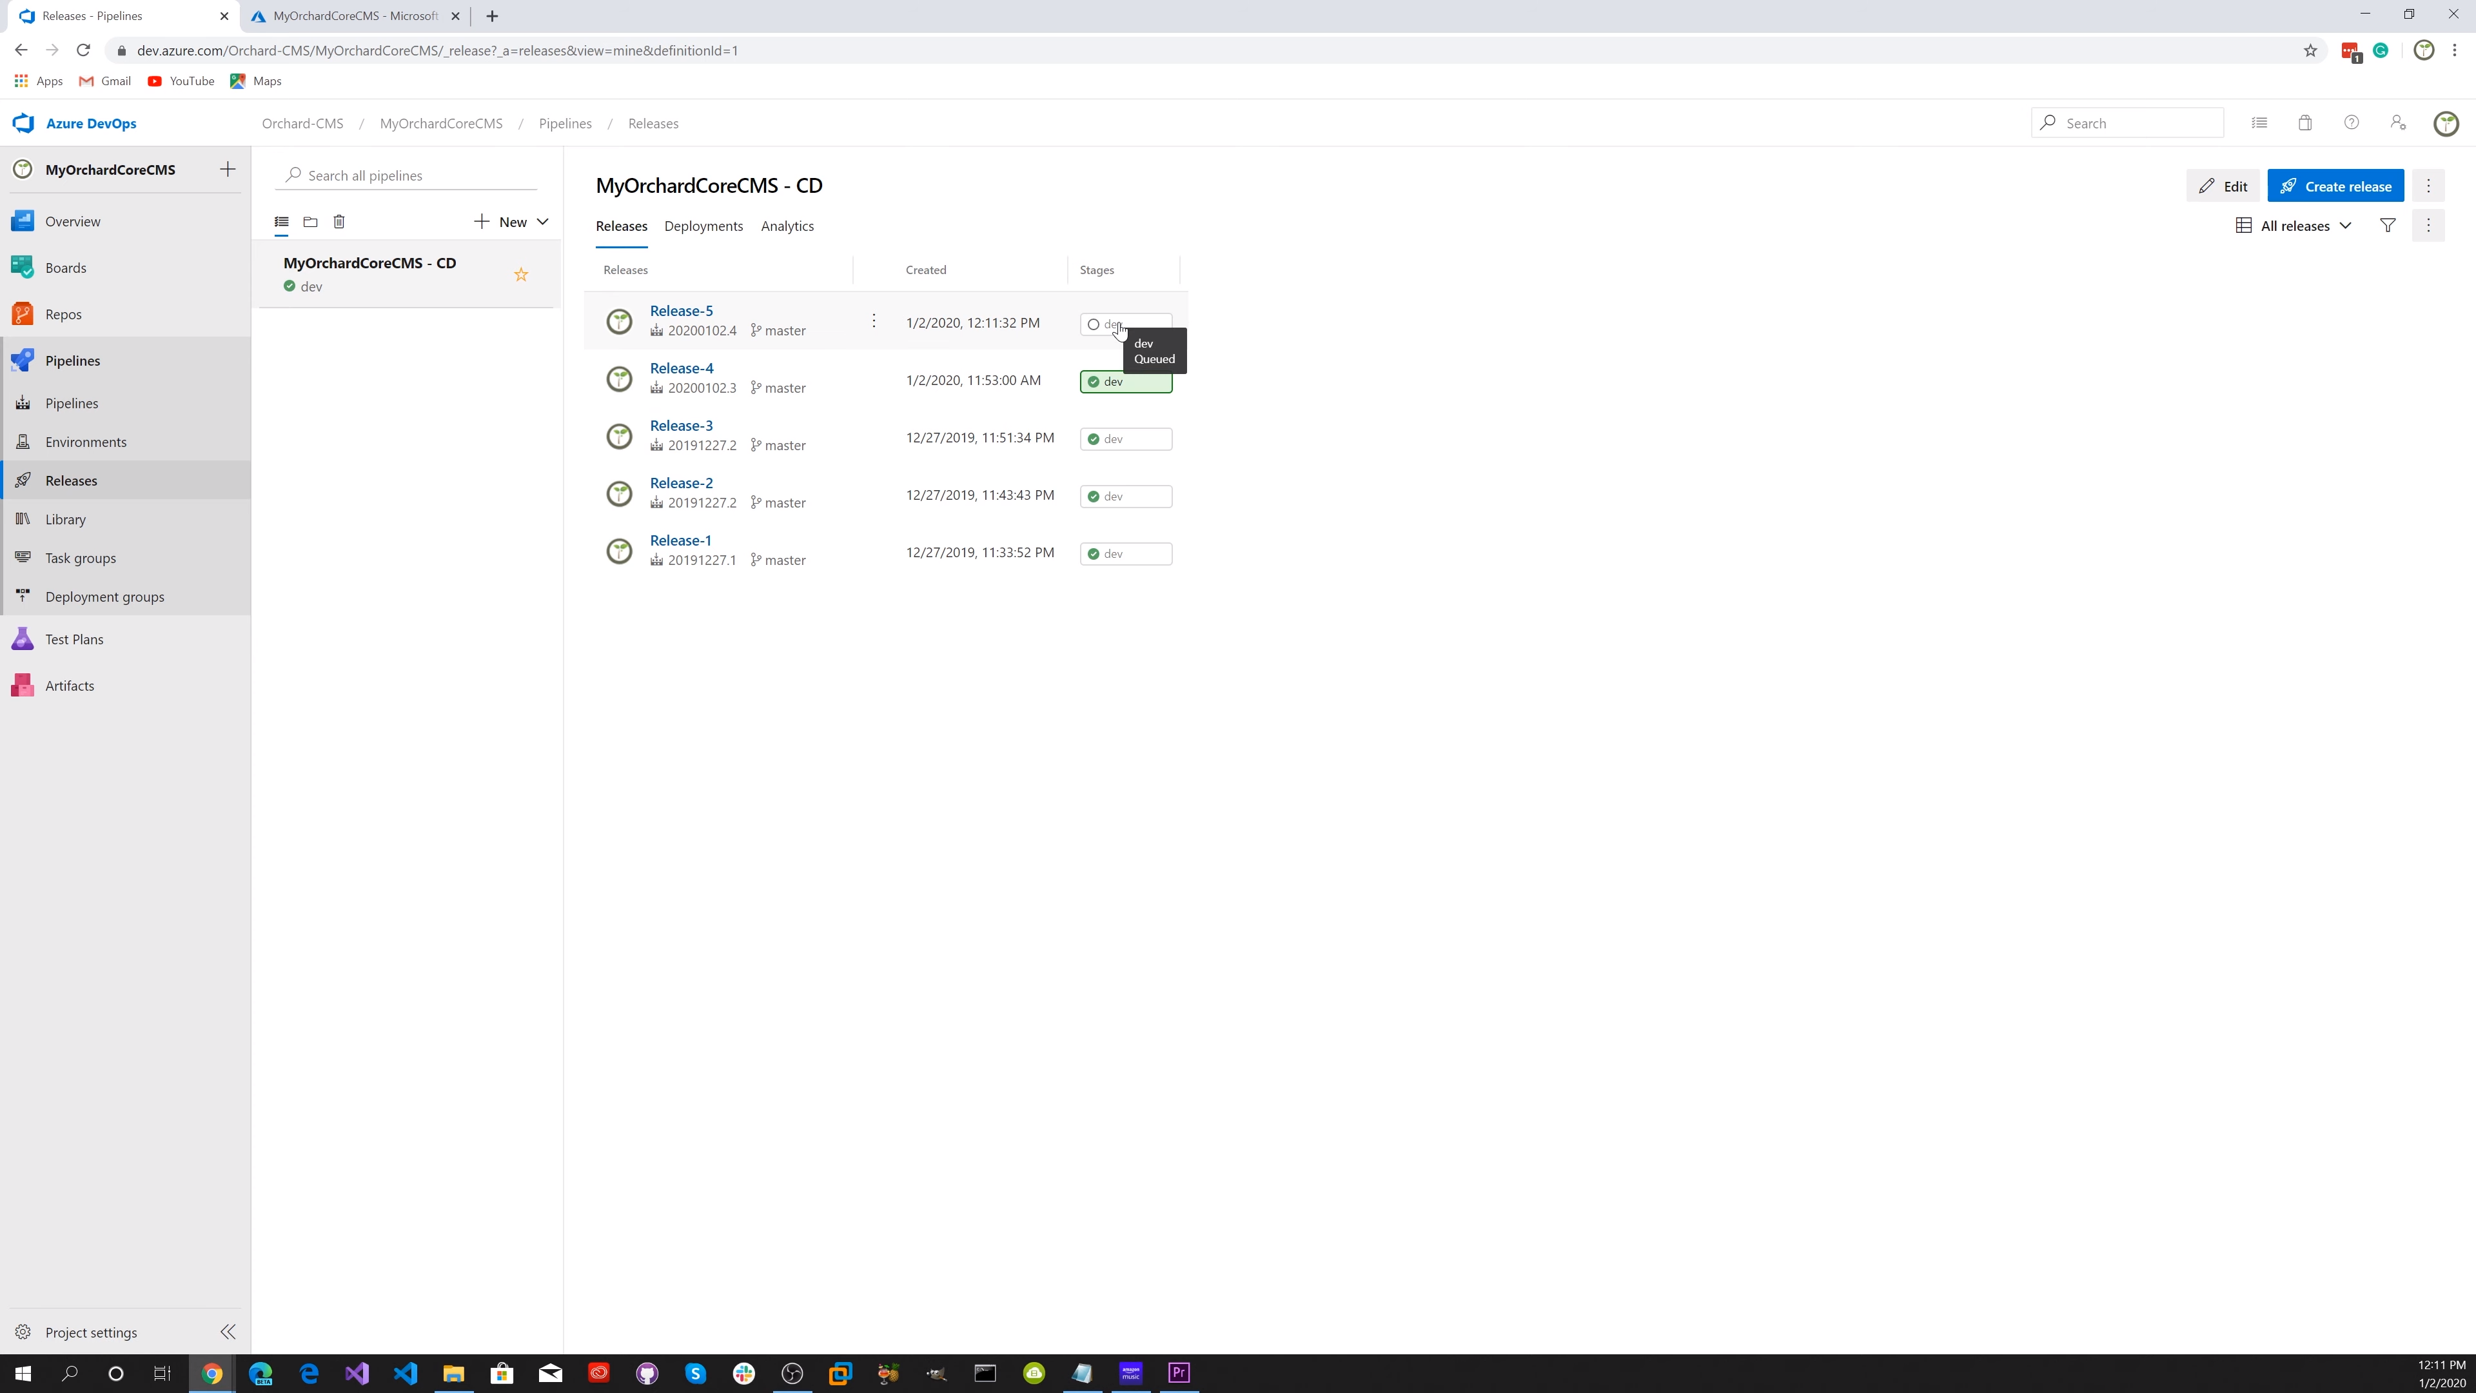Toggle favorite star for MyOrchardCoreCMS - CD
Screen dimensions: 2476x1393
coord(521,275)
